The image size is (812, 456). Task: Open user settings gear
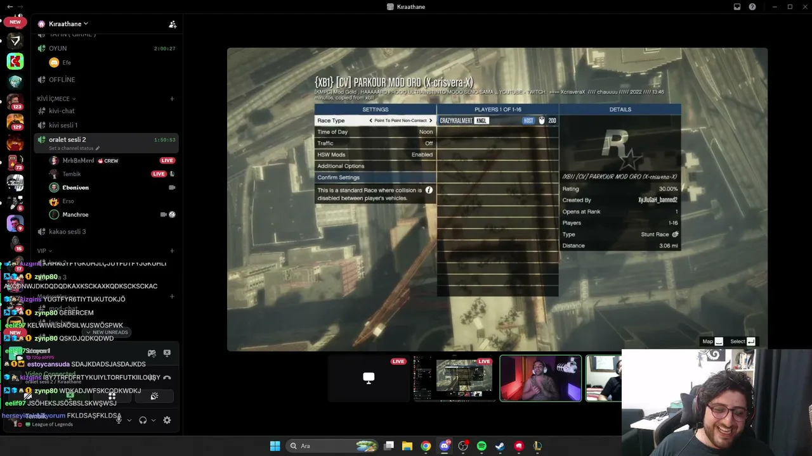point(167,420)
